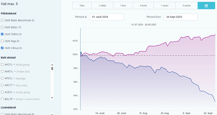Click the Balti aktsiad list scroll-down arrow

tap(52, 98)
